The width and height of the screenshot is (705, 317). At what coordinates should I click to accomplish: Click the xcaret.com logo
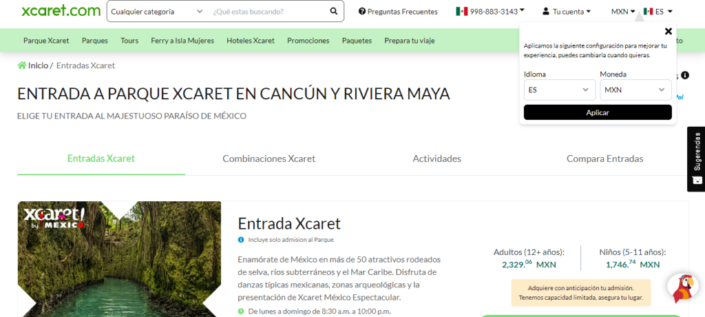click(61, 11)
